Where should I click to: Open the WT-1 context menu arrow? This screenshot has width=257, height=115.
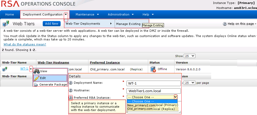pyautogui.click(x=31, y=69)
